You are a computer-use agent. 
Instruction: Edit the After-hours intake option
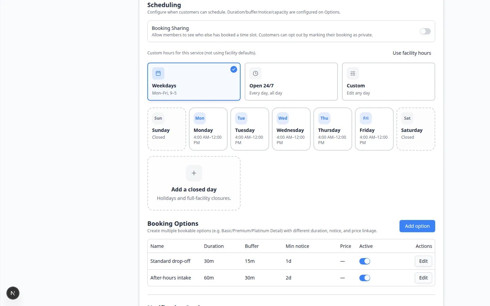[423, 278]
